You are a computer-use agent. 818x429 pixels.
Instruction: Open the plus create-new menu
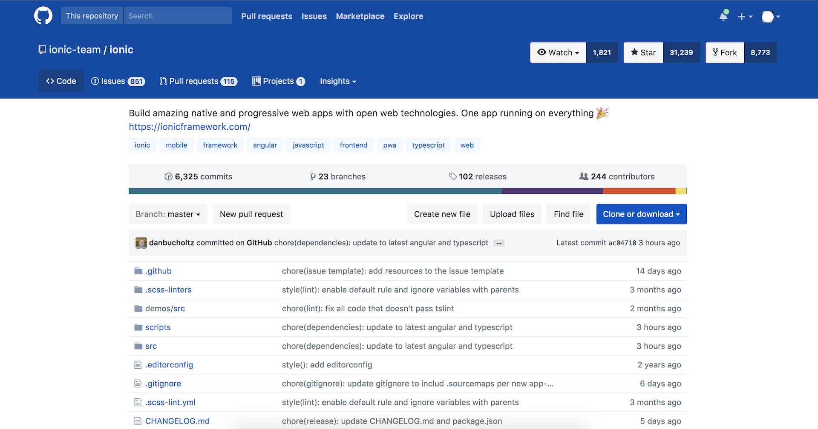(745, 17)
